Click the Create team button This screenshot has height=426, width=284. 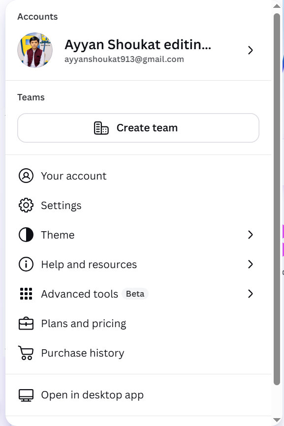[138, 128]
